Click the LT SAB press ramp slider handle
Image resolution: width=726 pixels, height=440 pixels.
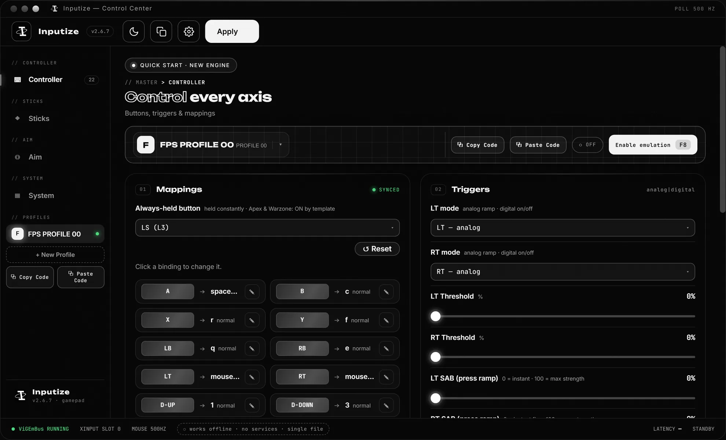[436, 398]
